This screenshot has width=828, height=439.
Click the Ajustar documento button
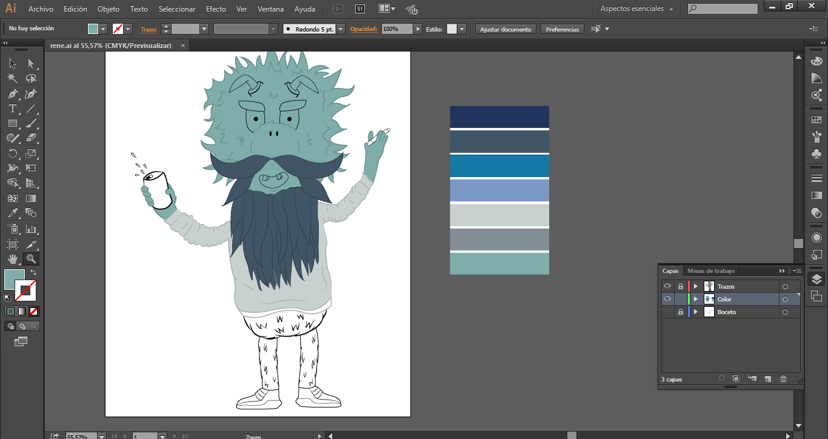click(506, 29)
